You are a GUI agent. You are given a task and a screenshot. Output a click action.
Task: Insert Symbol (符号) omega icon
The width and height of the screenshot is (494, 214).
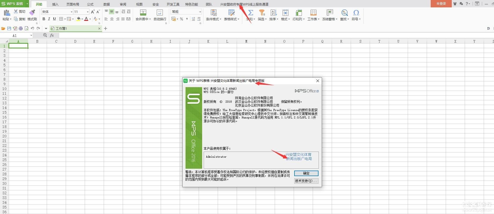(x=356, y=12)
